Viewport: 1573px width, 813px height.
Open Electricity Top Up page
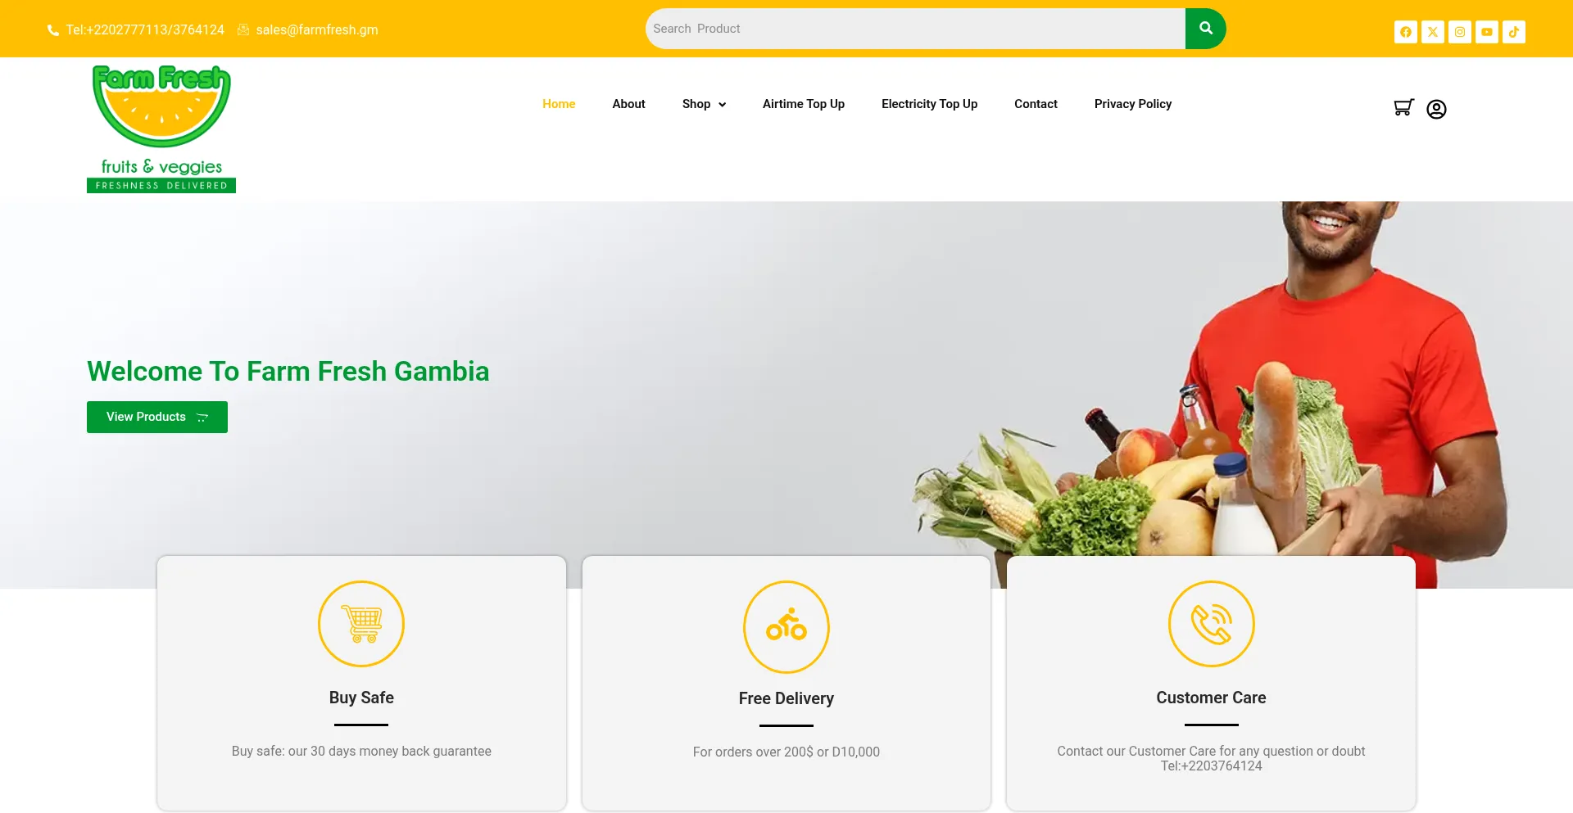pos(929,104)
